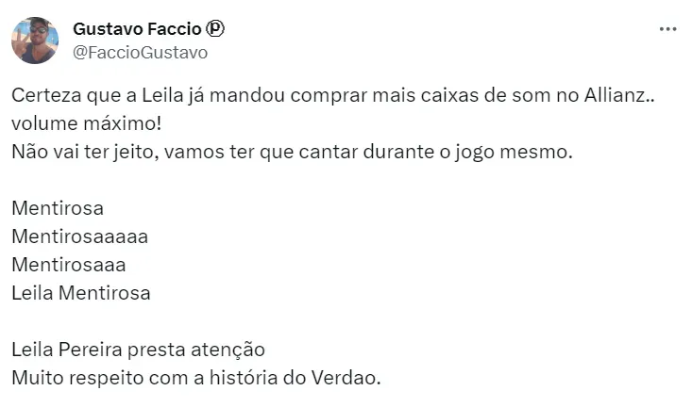Click the "Leila Pereira presta atenção" line
Screen dimensions: 692x407
pos(138,349)
